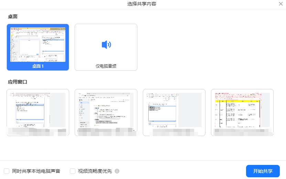Screen dimensions: 286x179
Task: Click blurred caption under the spreadsheet window
Action: pos(242,131)
